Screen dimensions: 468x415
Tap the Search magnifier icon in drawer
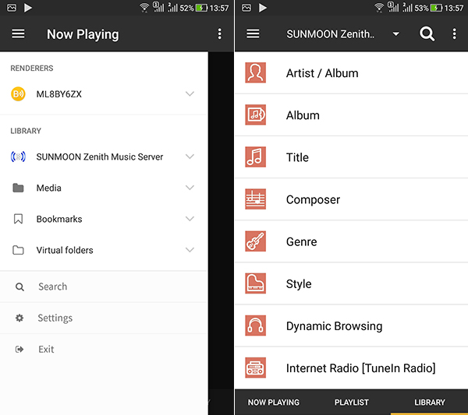19,287
